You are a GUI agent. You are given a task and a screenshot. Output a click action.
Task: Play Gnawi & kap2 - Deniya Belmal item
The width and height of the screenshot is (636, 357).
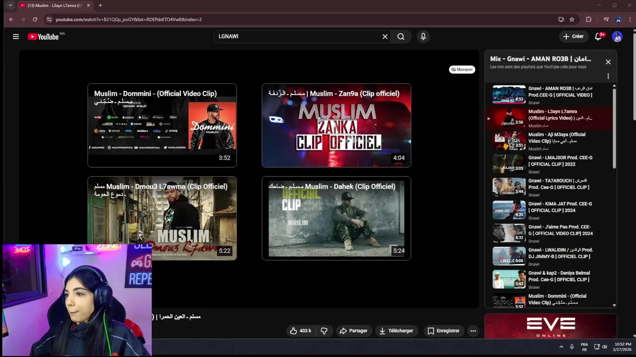point(549,279)
